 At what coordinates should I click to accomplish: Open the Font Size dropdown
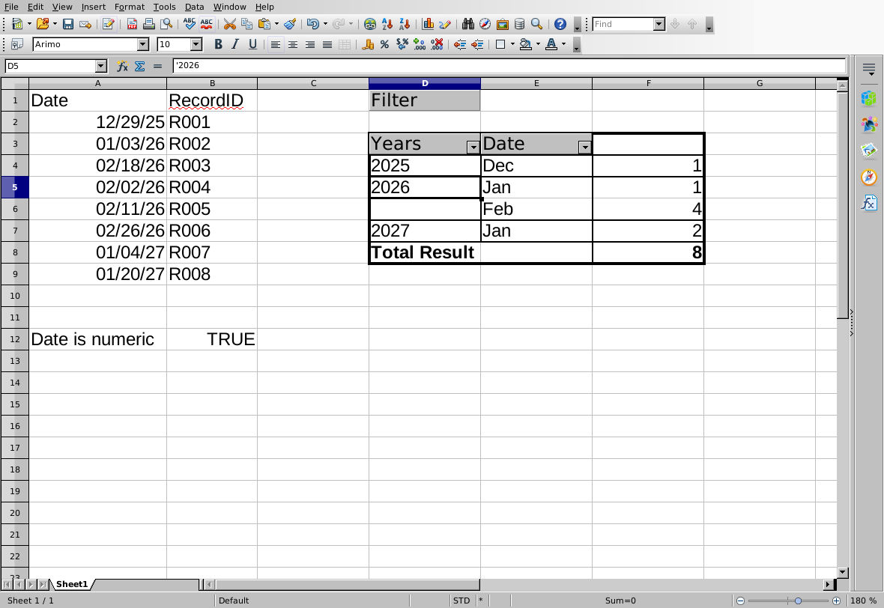coord(196,44)
